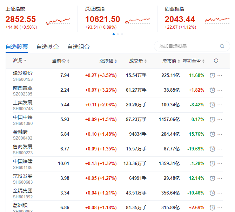Open stock 建发股份 SH600153
235x212 pixels.
click(23, 76)
